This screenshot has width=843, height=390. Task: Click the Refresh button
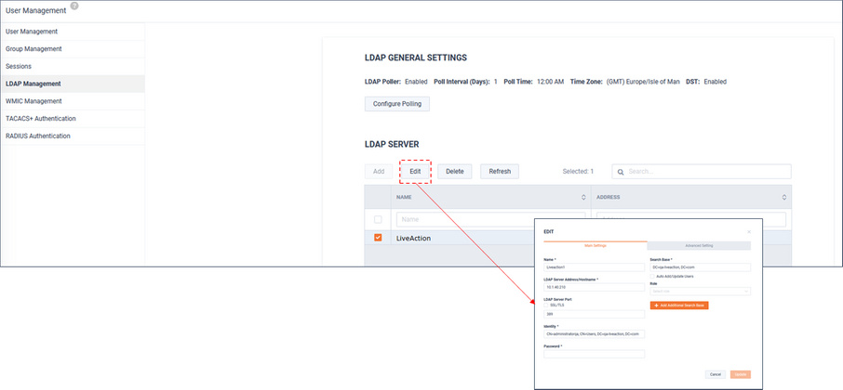pos(500,172)
